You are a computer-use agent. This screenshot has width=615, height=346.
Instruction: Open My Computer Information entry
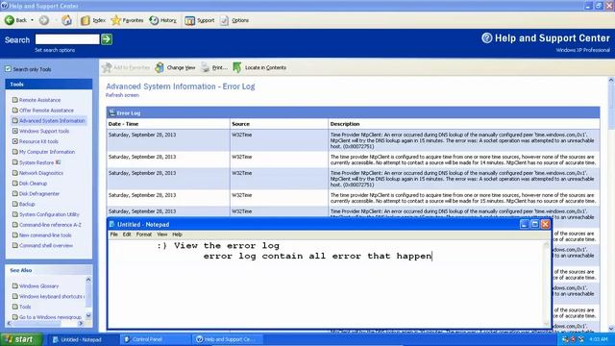[x=47, y=152]
